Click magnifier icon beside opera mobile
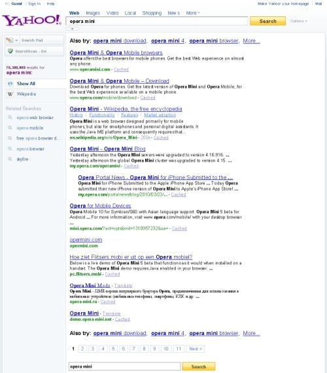The image size is (327, 373). [10, 128]
